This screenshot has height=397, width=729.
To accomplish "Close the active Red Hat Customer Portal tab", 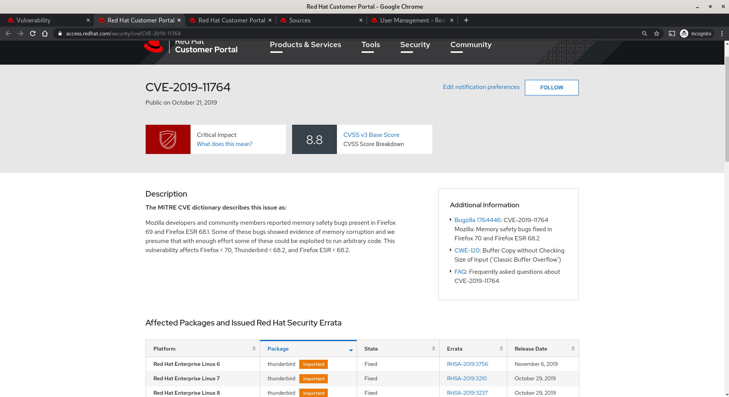I will pyautogui.click(x=179, y=20).
